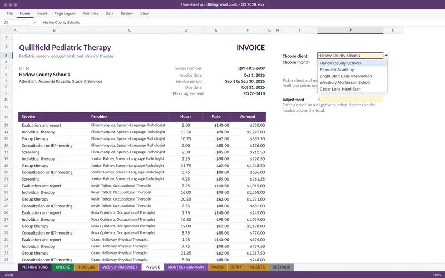Click hours value 21.75

(x=186, y=166)
